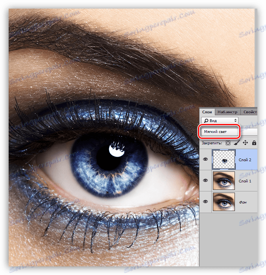Click the Фон layer name
Screen dimensions: 266x275
point(243,202)
